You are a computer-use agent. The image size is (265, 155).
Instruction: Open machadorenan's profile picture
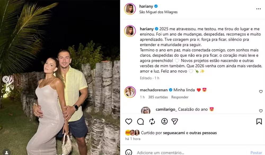[x=130, y=92]
